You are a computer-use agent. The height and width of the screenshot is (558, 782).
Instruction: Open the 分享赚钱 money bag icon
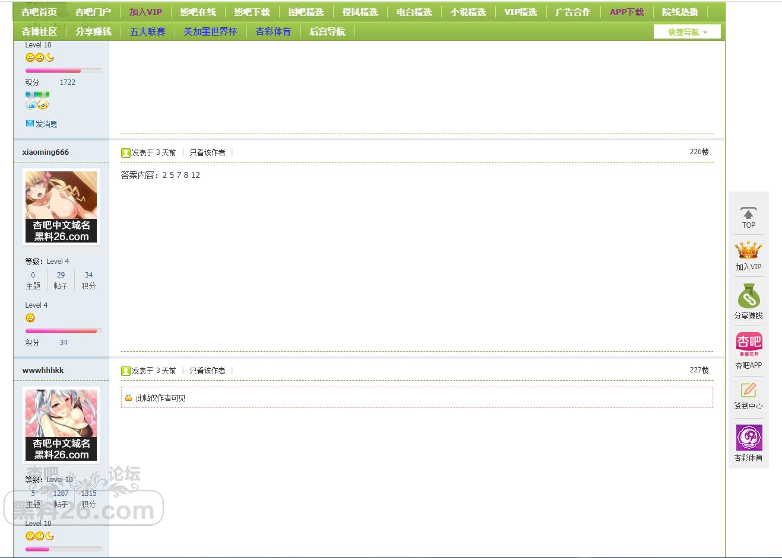click(748, 296)
